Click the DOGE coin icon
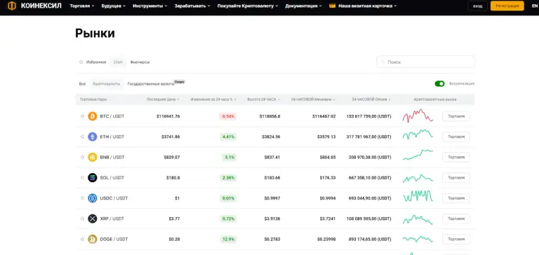 point(93,239)
